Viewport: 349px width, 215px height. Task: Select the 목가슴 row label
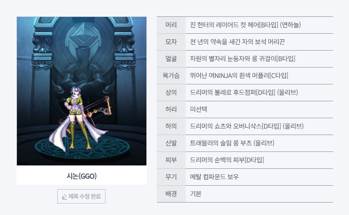[171, 75]
